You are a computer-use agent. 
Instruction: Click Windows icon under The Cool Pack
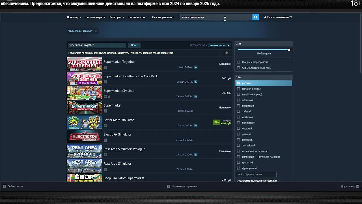tap(105, 82)
